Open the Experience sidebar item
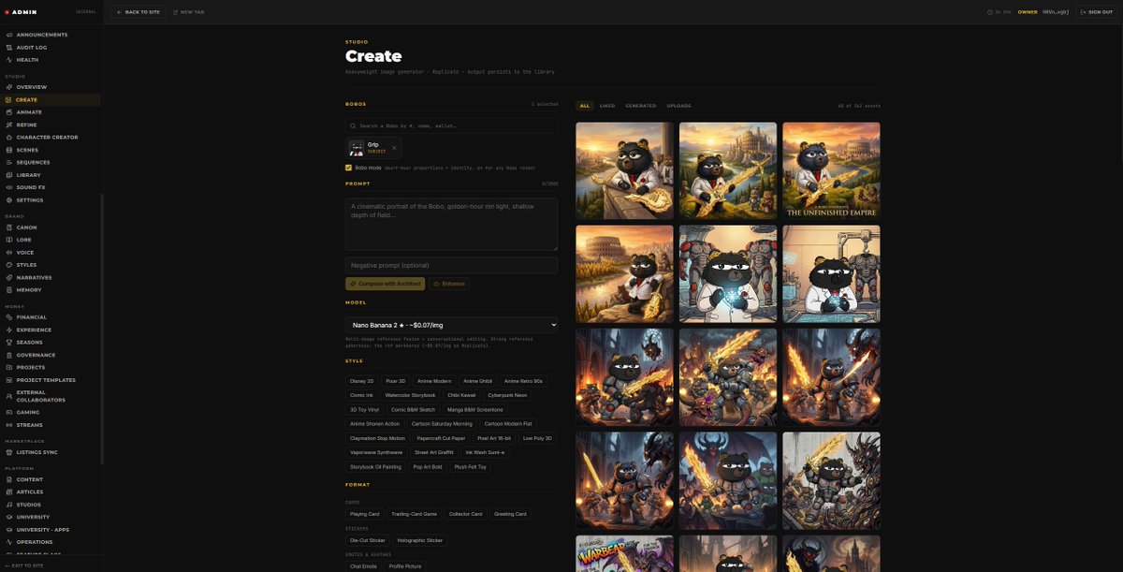This screenshot has width=1123, height=572. [x=51, y=330]
